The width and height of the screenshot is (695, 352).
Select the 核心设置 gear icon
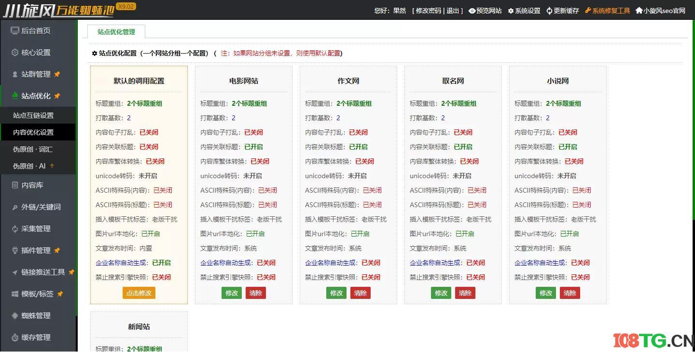point(14,52)
